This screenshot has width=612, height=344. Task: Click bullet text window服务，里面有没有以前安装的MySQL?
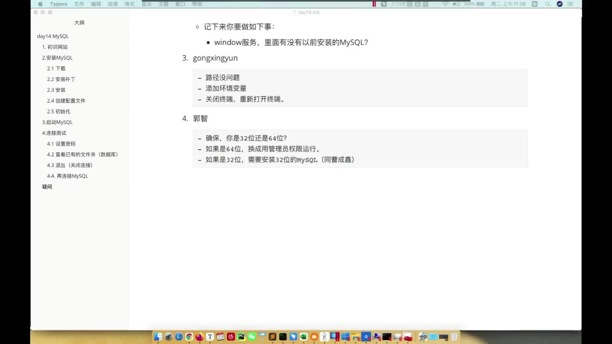pyautogui.click(x=291, y=42)
